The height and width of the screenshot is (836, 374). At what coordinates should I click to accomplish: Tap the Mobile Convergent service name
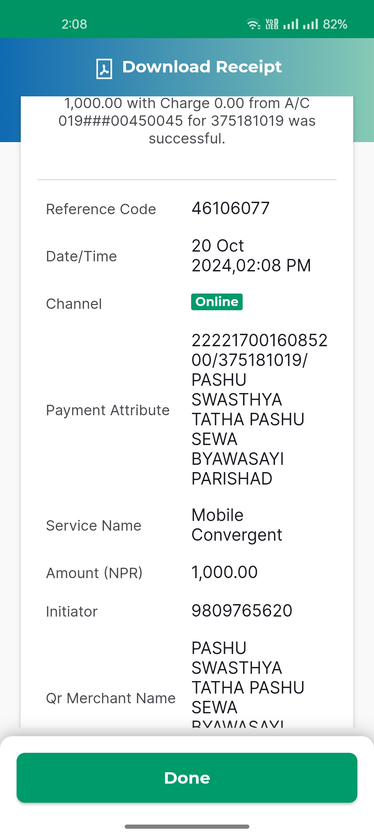[x=237, y=525]
